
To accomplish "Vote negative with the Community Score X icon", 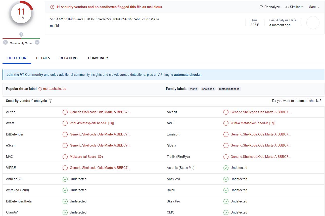I will (x=6, y=42).
